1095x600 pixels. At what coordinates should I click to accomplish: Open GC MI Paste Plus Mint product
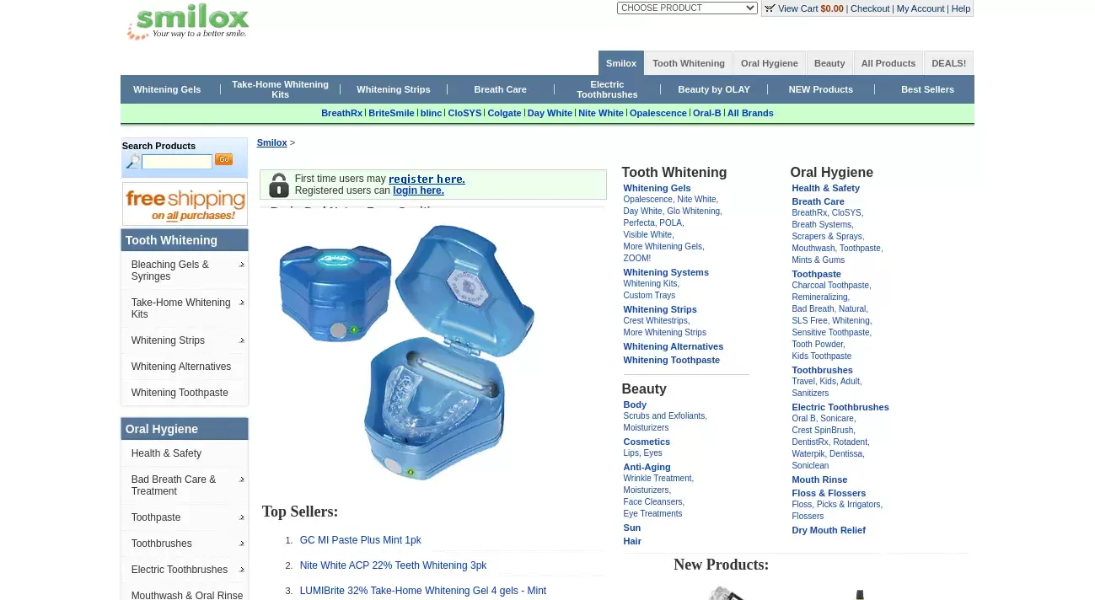click(360, 540)
